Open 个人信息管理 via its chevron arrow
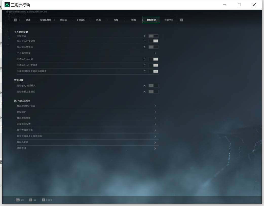Screen dimensions: 264x206 (155, 53)
